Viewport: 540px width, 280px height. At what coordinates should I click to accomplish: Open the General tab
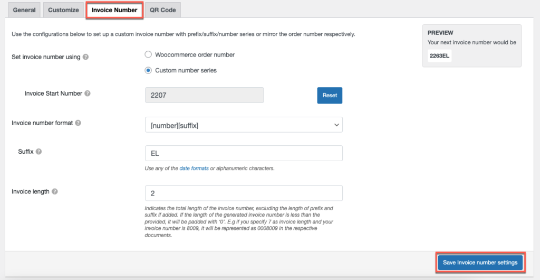click(24, 10)
